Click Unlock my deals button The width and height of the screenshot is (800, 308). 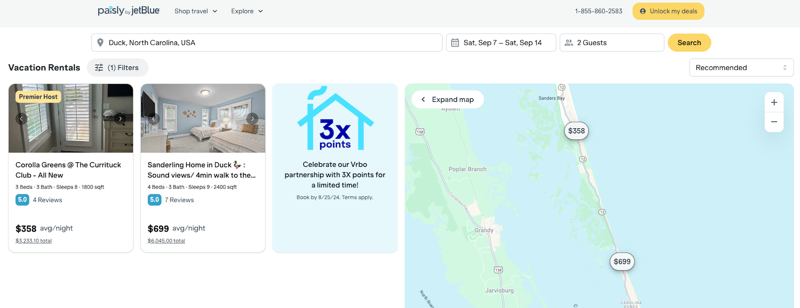point(668,11)
